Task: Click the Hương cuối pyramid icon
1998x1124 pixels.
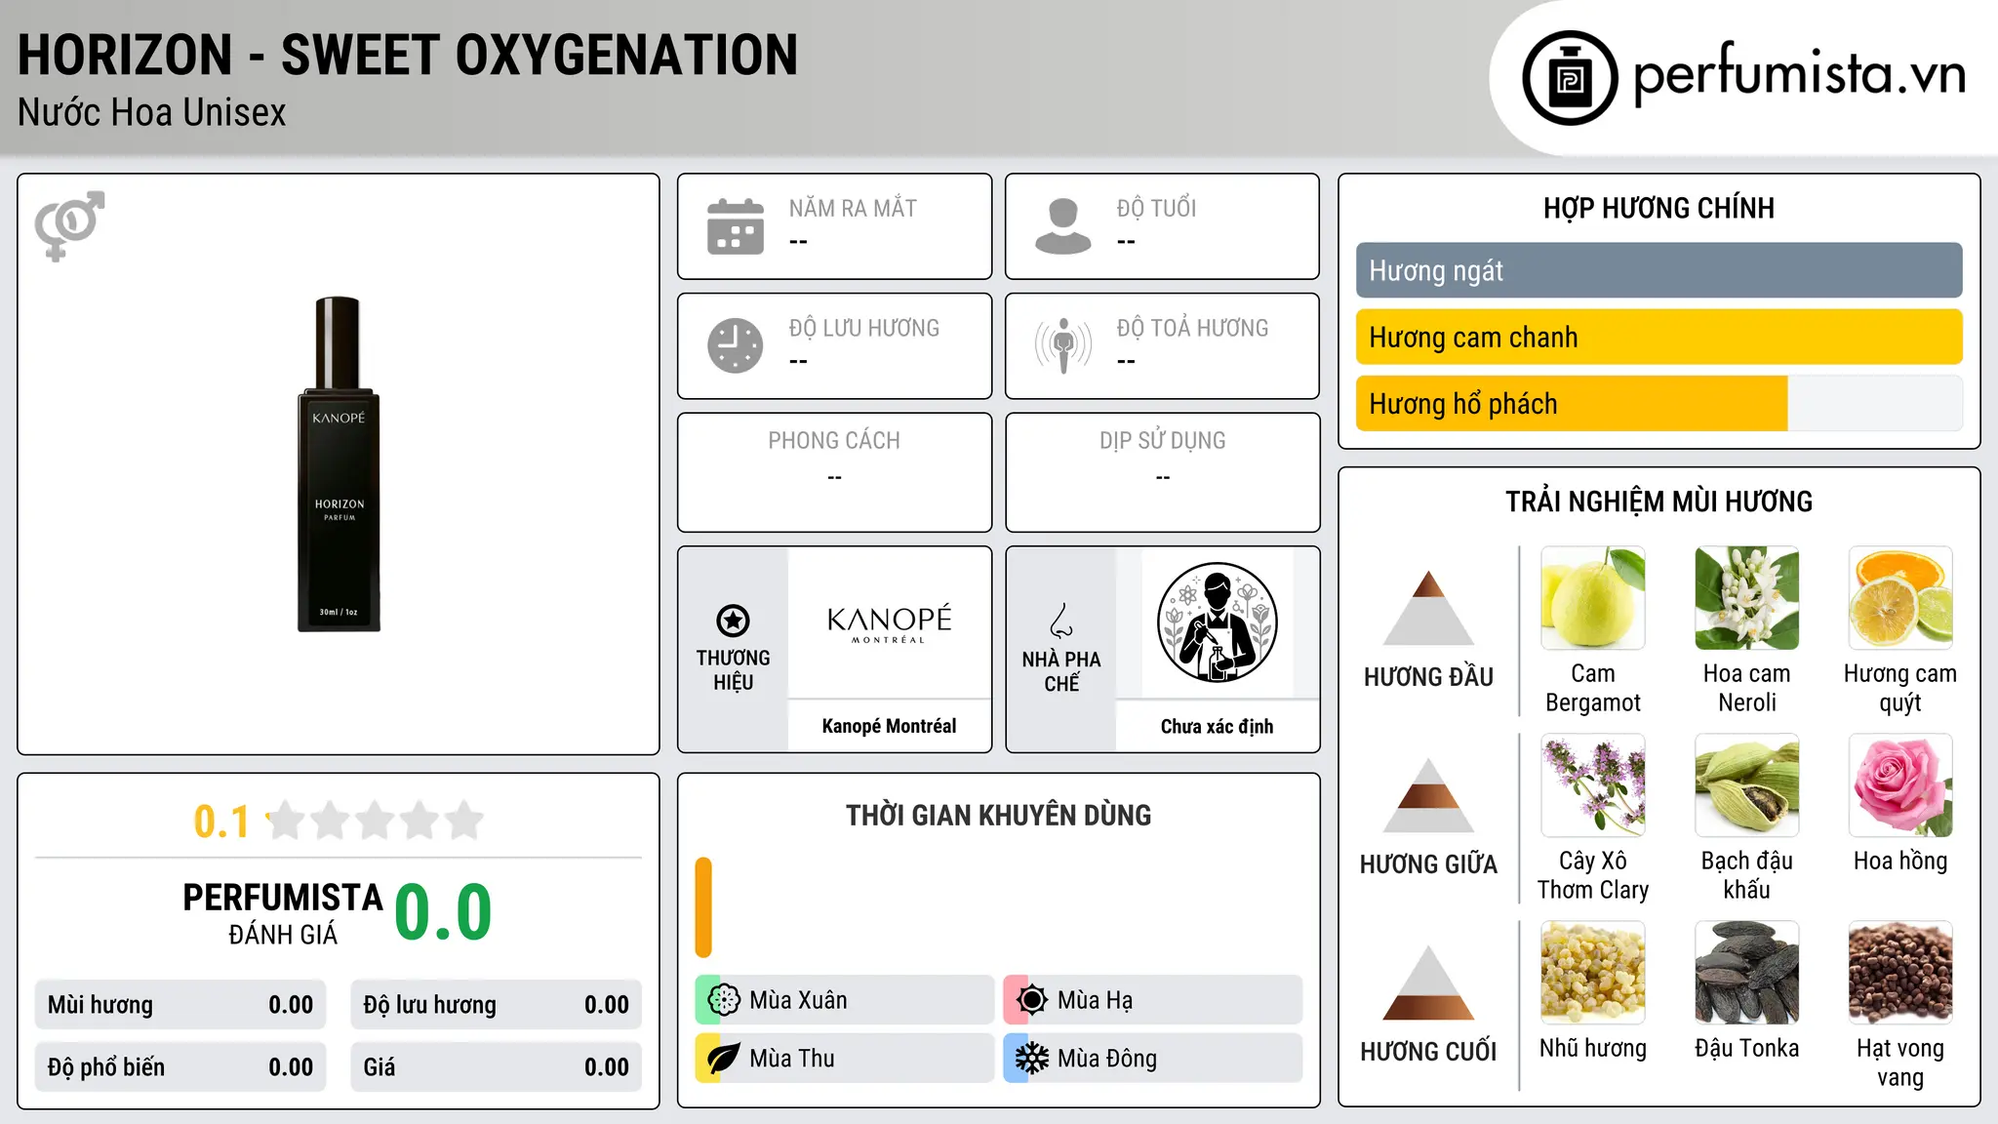Action: click(x=1428, y=983)
